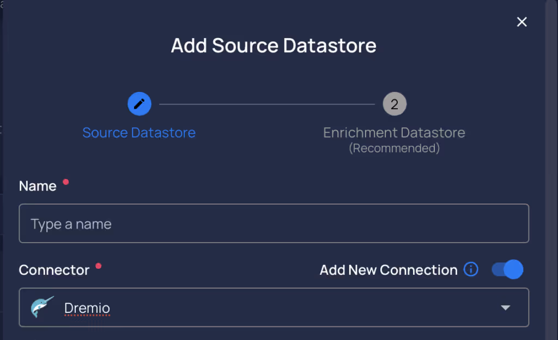Click the (Recommended) text under Enrichment

pyautogui.click(x=394, y=148)
